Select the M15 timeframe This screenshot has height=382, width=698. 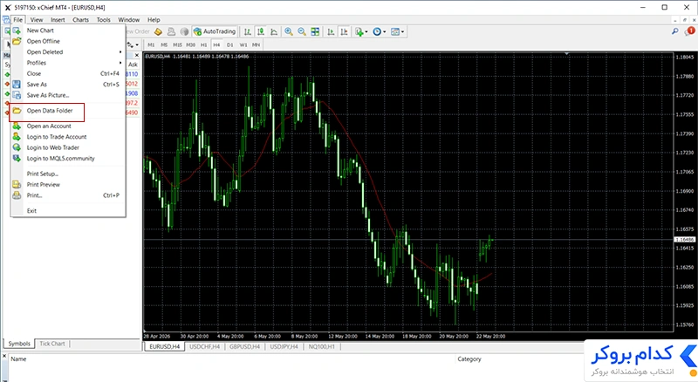click(x=177, y=45)
